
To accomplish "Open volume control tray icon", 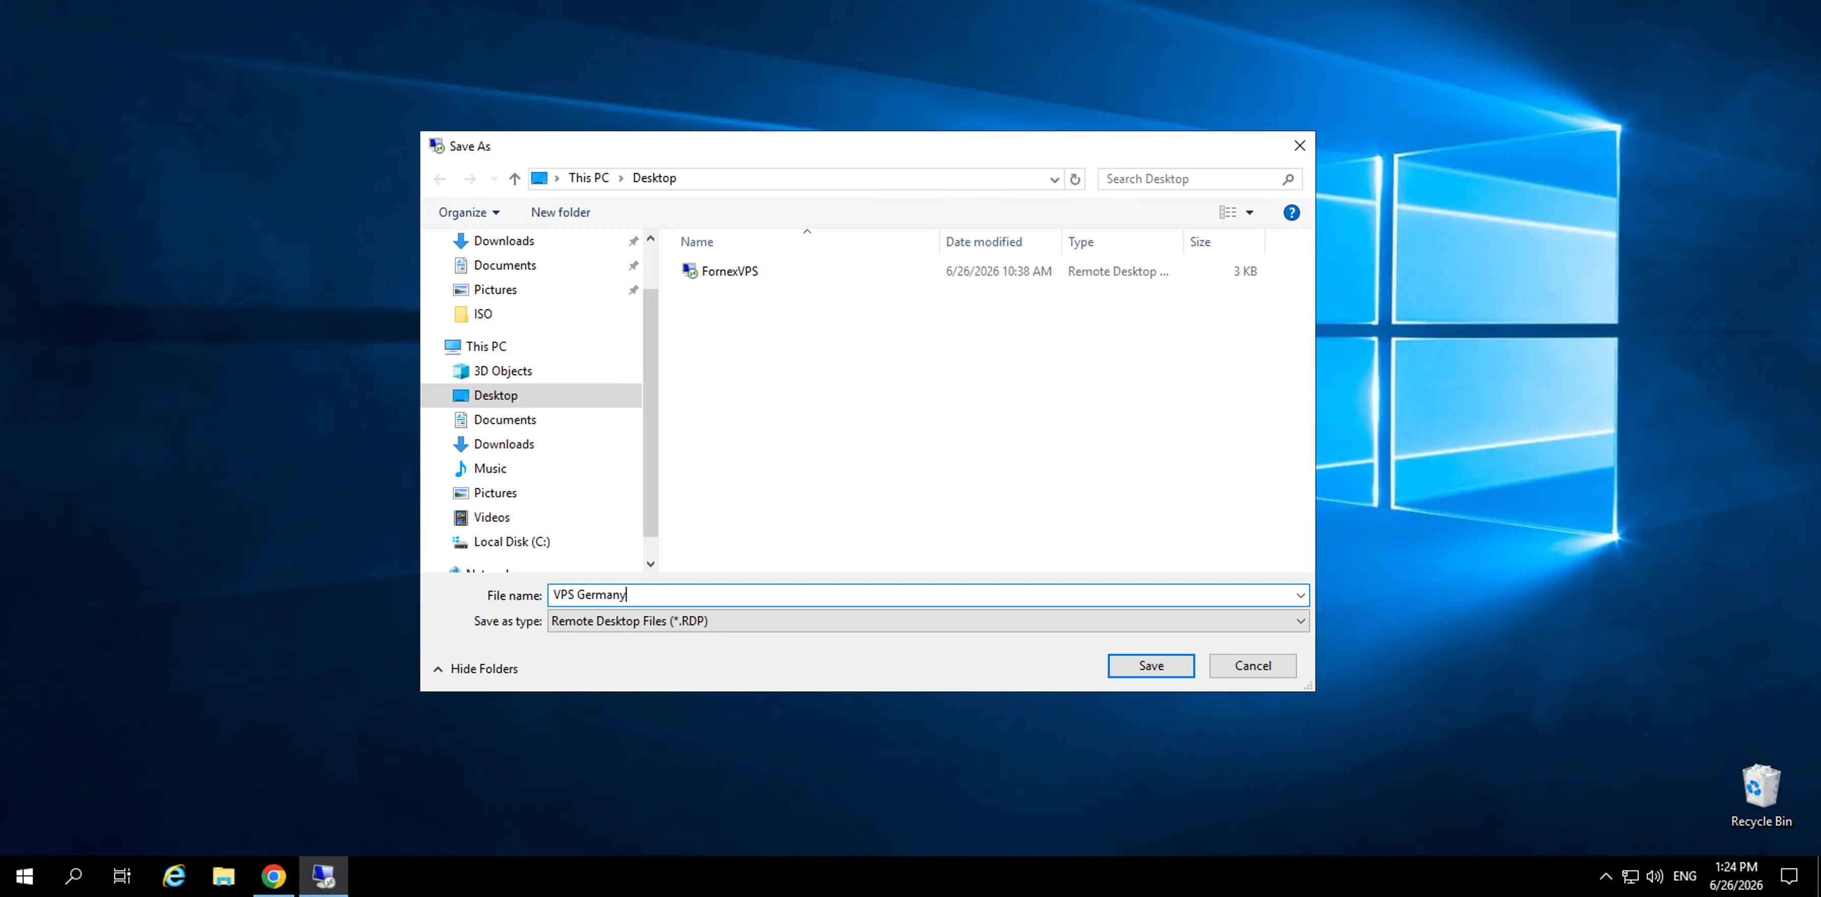I will click(1654, 877).
